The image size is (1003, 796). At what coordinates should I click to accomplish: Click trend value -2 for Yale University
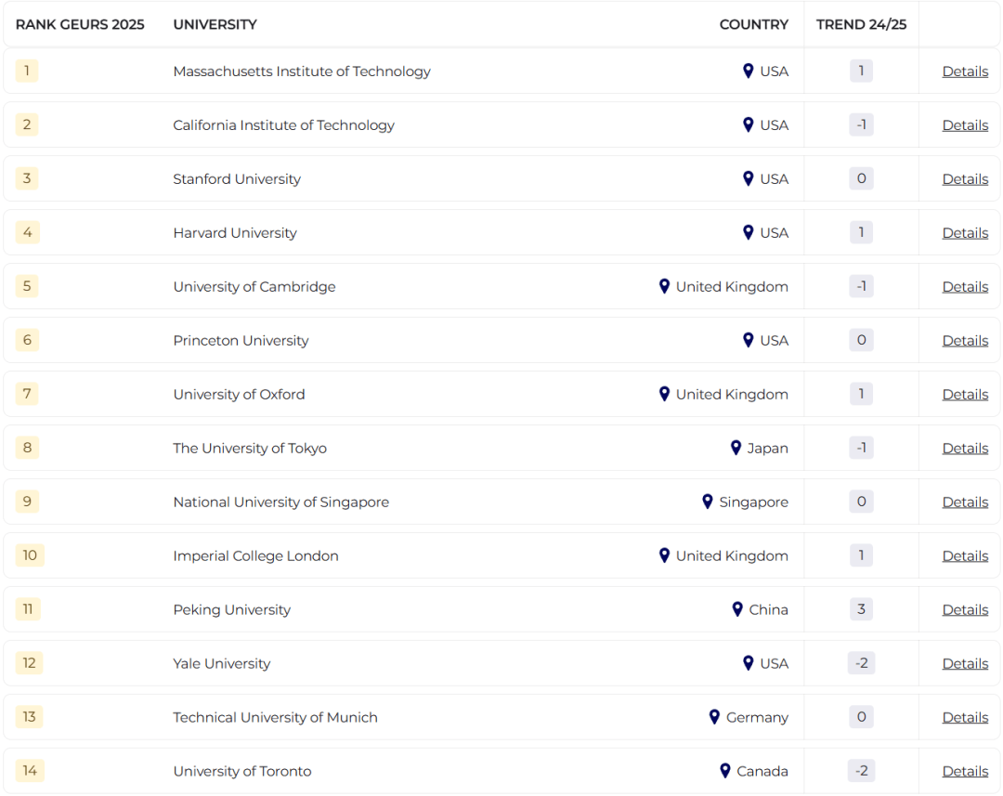pyautogui.click(x=861, y=663)
